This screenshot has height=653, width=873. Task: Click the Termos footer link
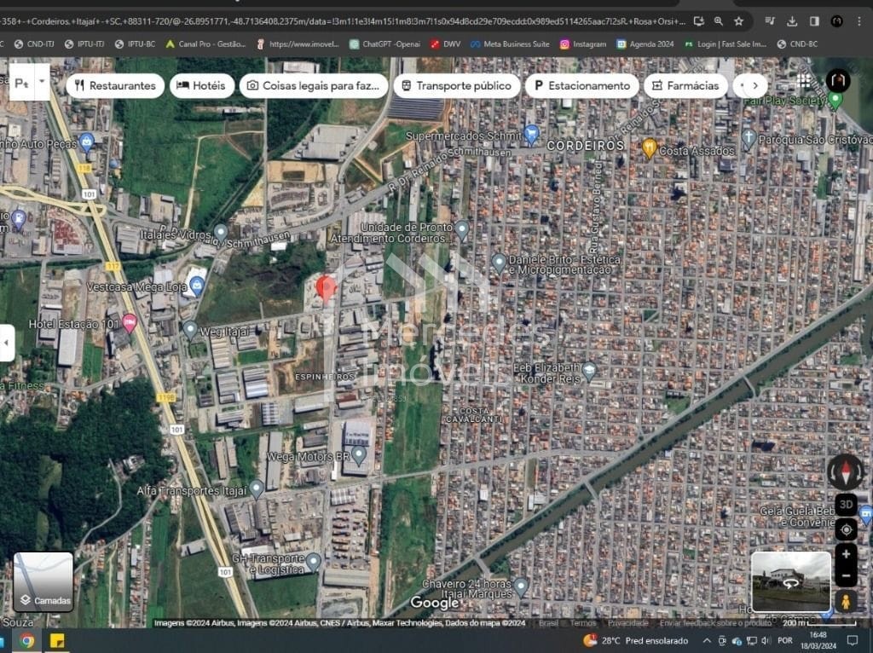pyautogui.click(x=582, y=623)
